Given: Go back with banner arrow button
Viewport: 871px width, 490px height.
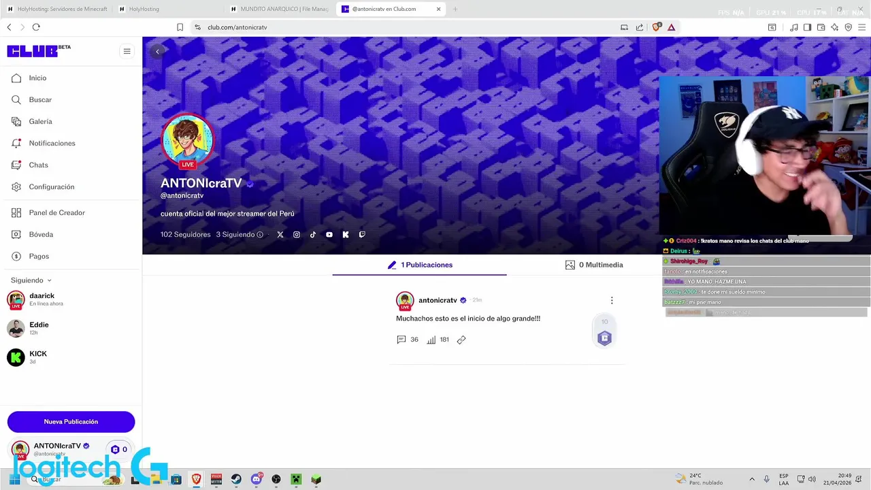Looking at the screenshot, I should pyautogui.click(x=157, y=52).
